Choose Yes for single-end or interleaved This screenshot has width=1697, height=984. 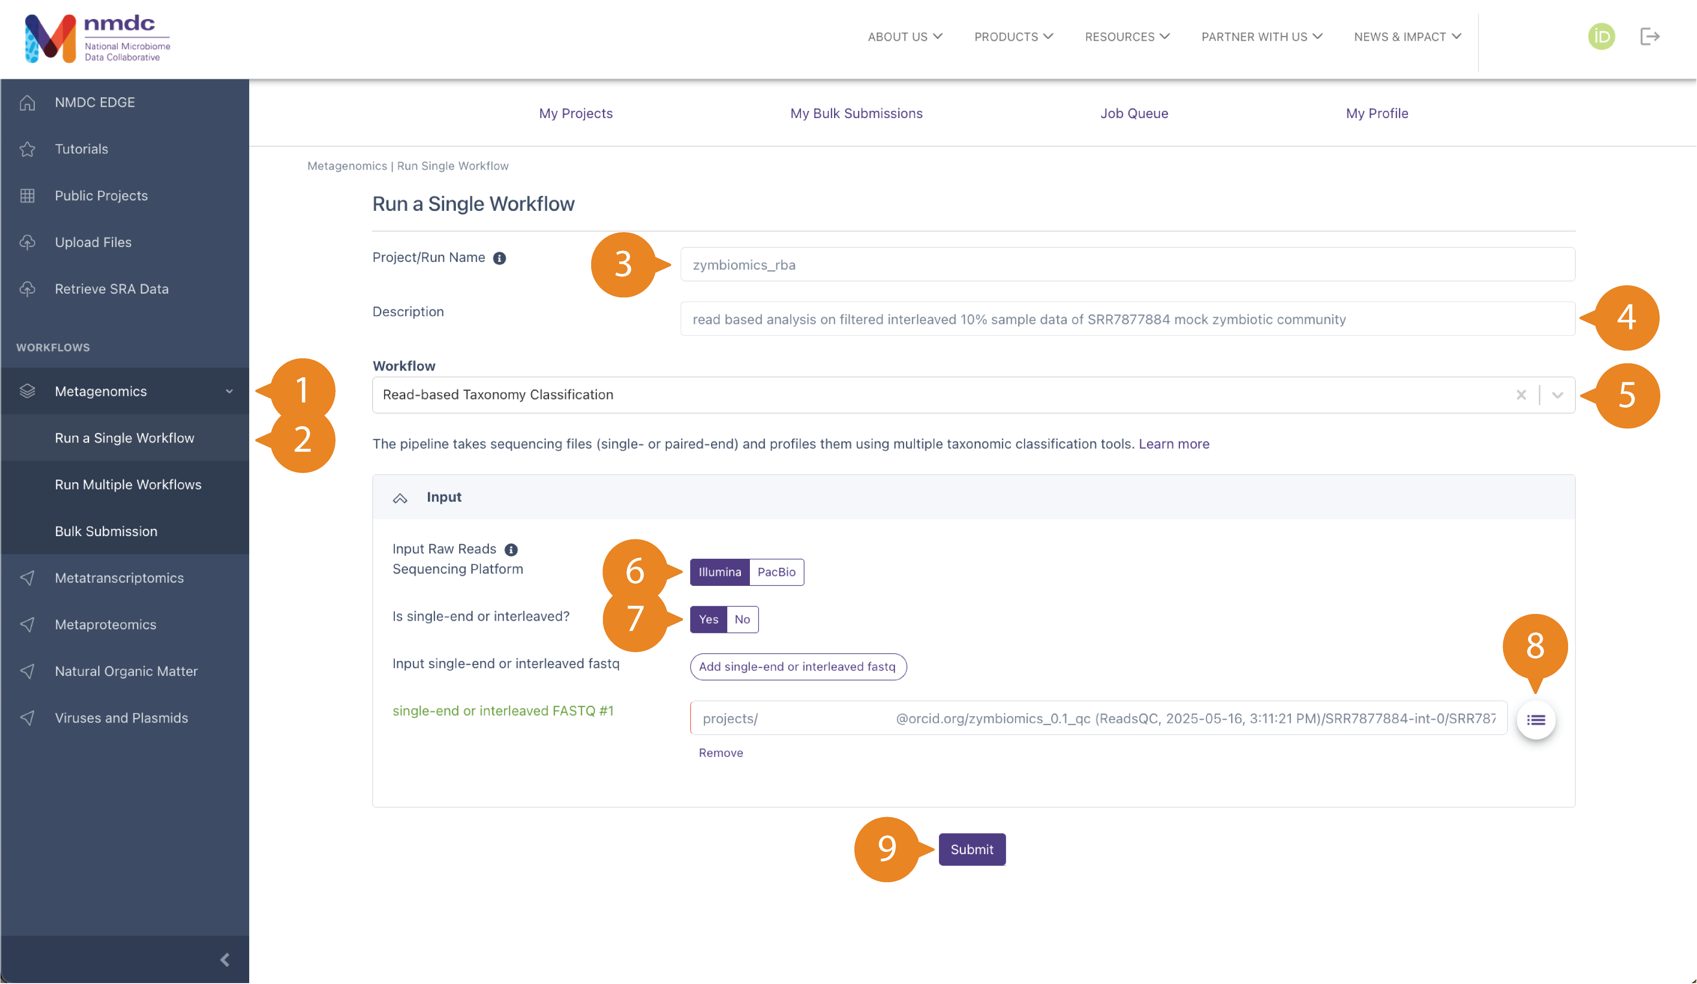708,619
